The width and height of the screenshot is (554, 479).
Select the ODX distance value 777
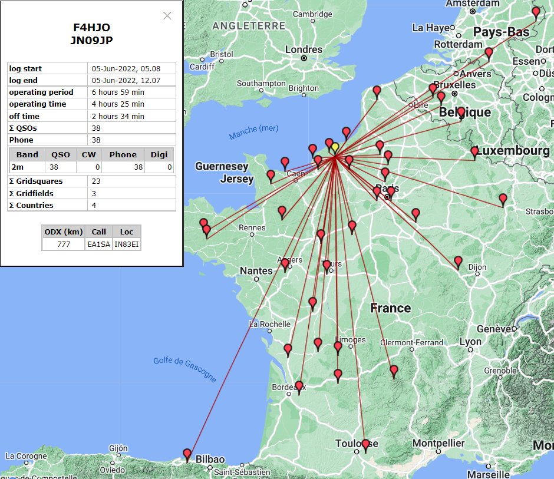point(64,244)
